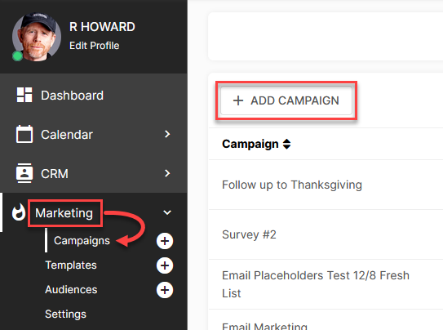Open the Audiences submenu item
This screenshot has height=330, width=443.
click(71, 289)
